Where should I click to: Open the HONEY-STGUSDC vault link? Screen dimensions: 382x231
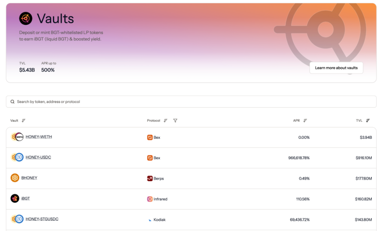click(x=42, y=219)
